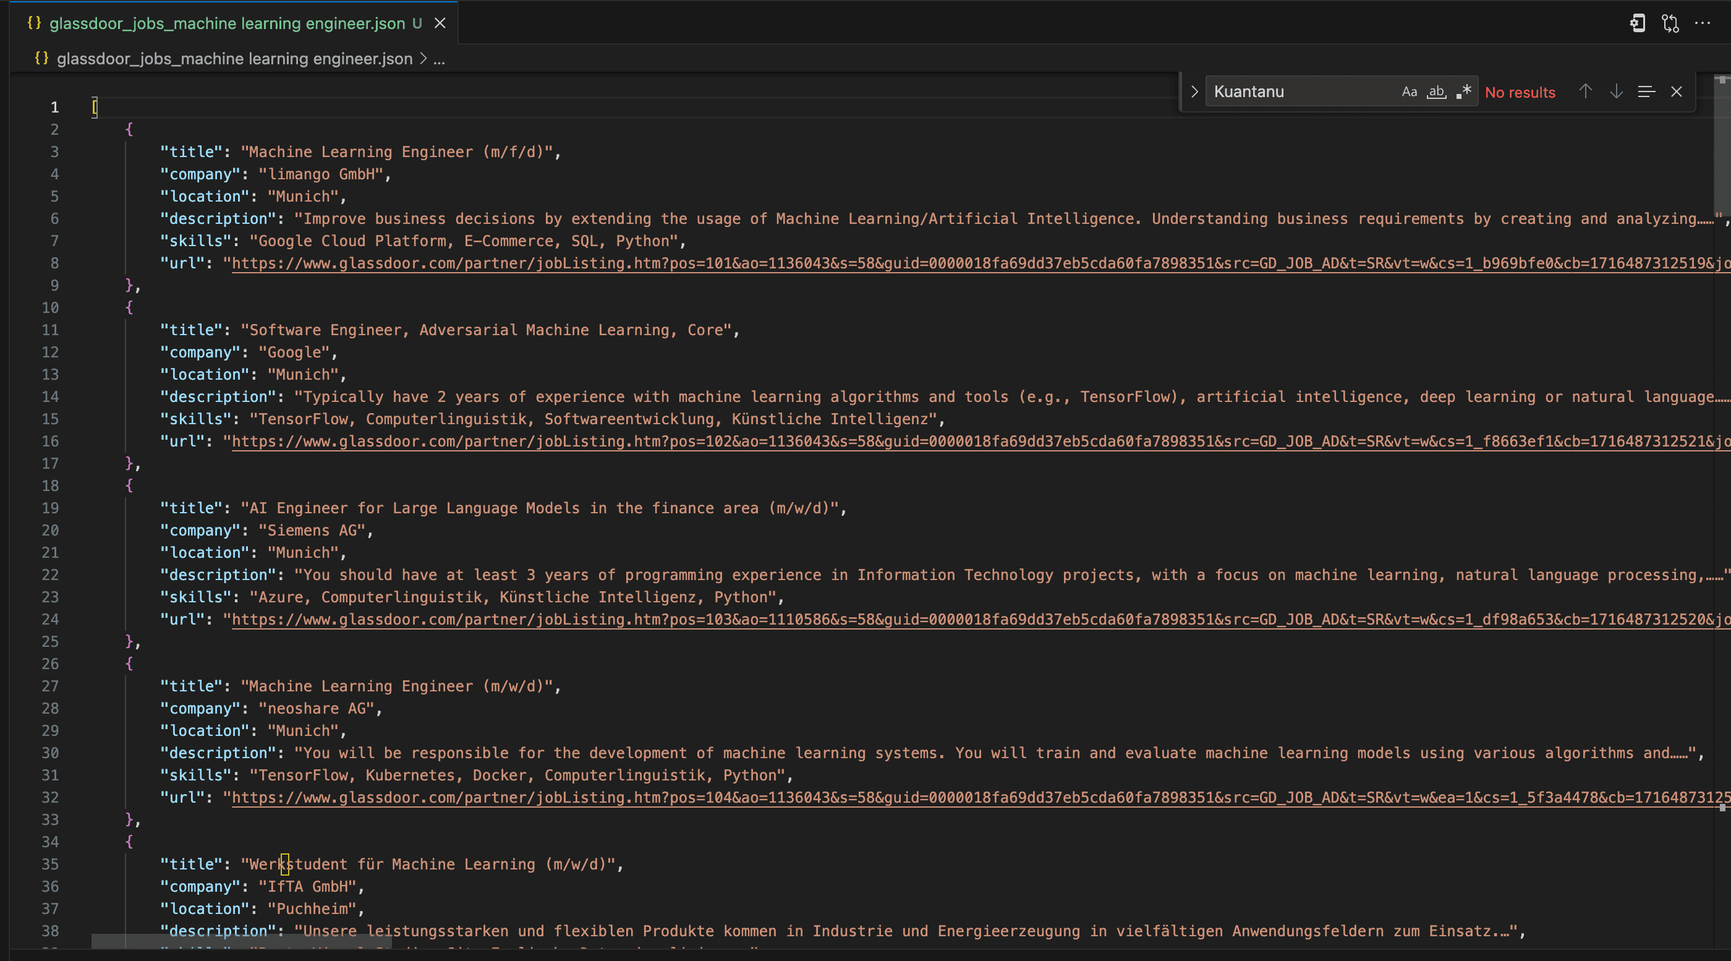1731x961 pixels.
Task: Click the JSON braces icon in breadcrumb
Action: click(41, 59)
